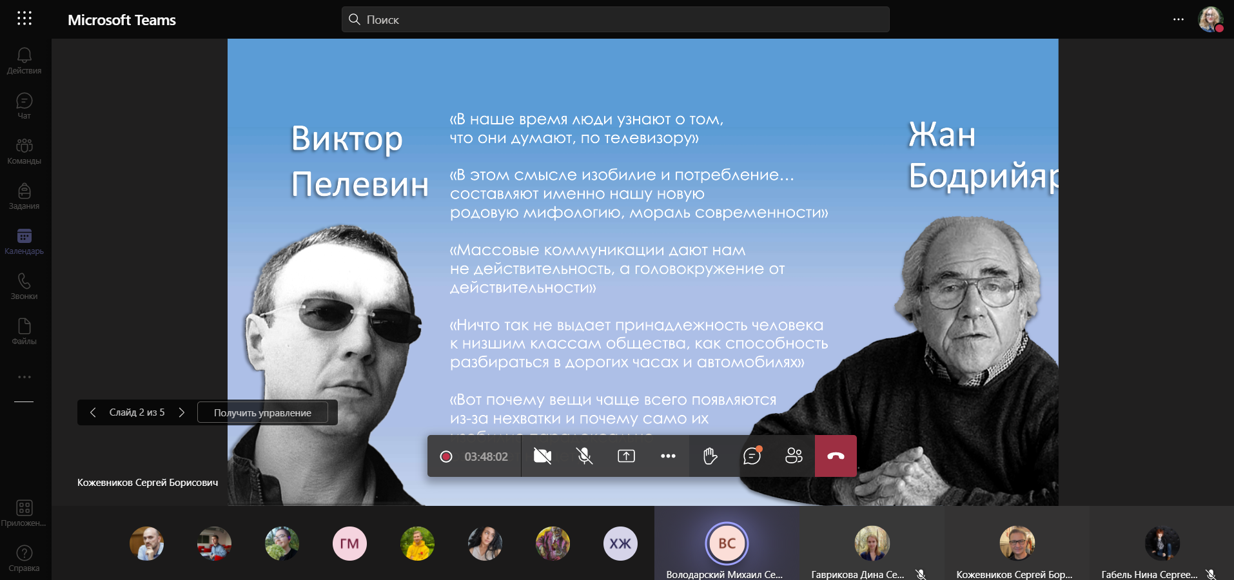Open Задания in the sidebar
The height and width of the screenshot is (580, 1234).
(24, 197)
